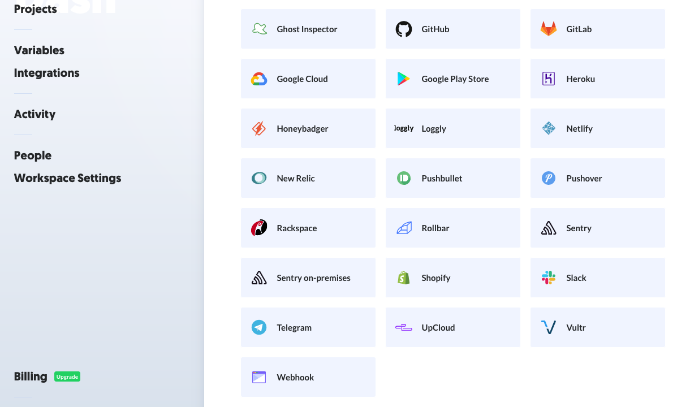Click the New Relic circular icon

[259, 178]
